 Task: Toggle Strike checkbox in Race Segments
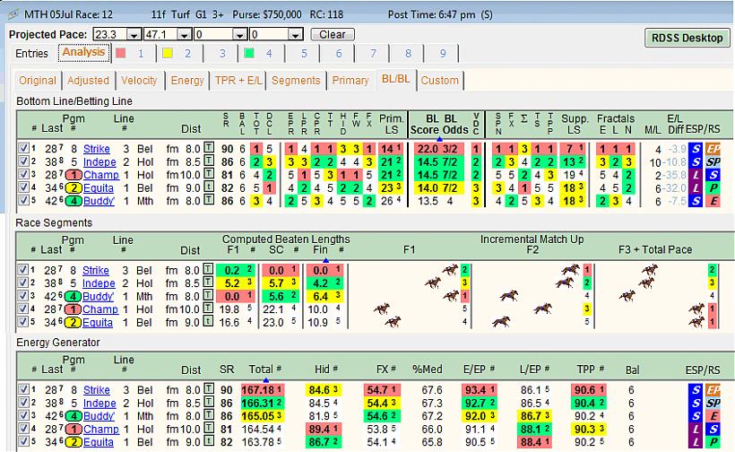(22, 270)
